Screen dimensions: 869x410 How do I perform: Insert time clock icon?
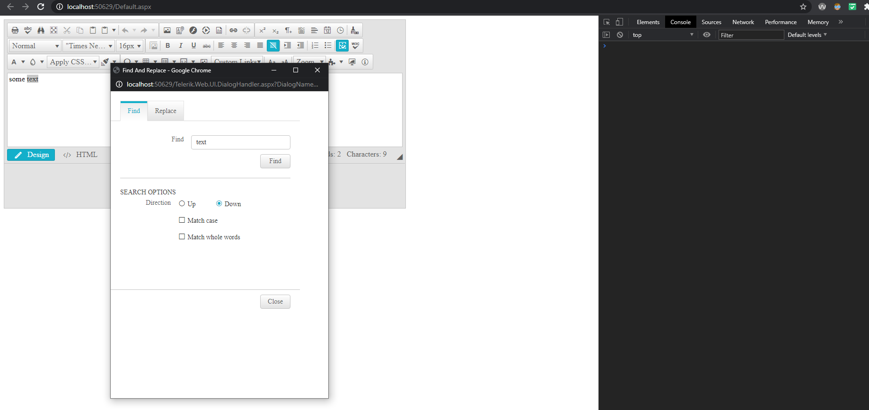pyautogui.click(x=340, y=30)
